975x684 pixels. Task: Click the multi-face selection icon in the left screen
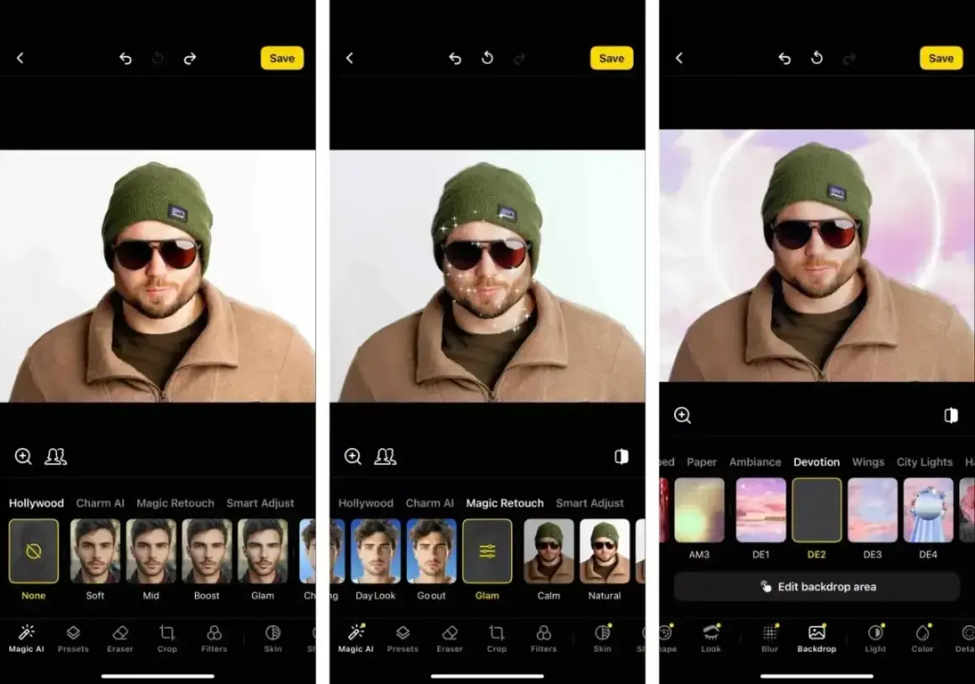point(55,456)
